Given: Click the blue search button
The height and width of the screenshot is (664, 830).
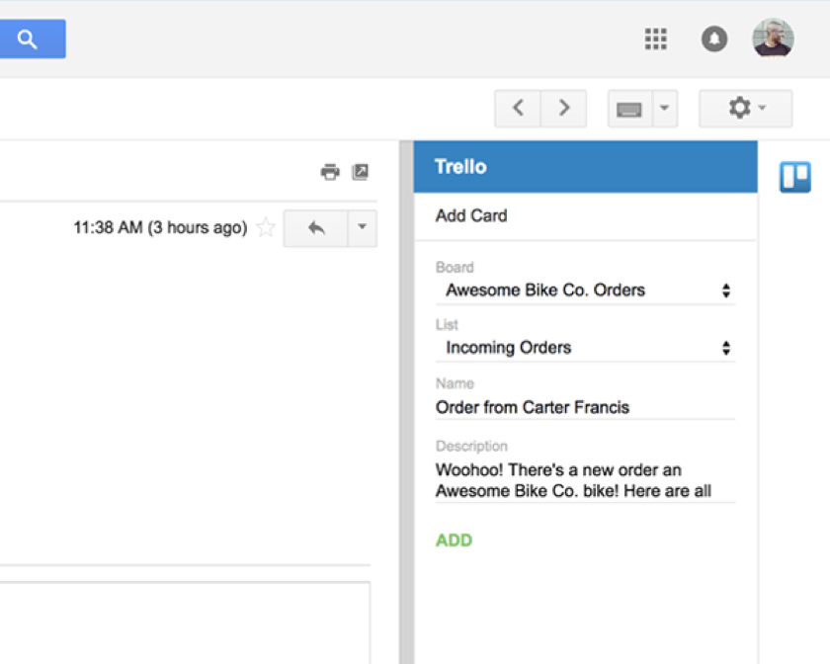Looking at the screenshot, I should [33, 39].
